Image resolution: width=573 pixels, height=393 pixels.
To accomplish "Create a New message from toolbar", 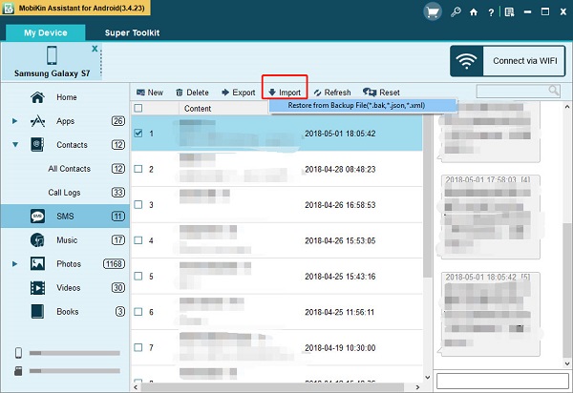I will tap(150, 93).
